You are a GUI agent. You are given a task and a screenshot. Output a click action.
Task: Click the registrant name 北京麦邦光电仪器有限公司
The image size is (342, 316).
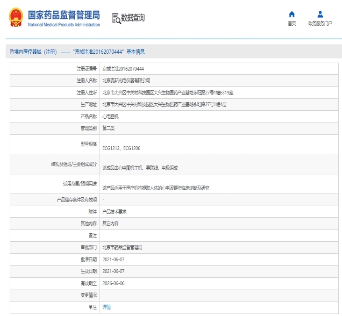[x=126, y=80]
